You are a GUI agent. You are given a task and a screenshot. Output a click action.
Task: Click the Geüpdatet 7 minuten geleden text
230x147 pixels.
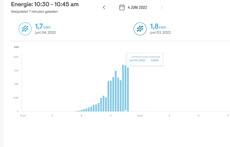[34, 12]
